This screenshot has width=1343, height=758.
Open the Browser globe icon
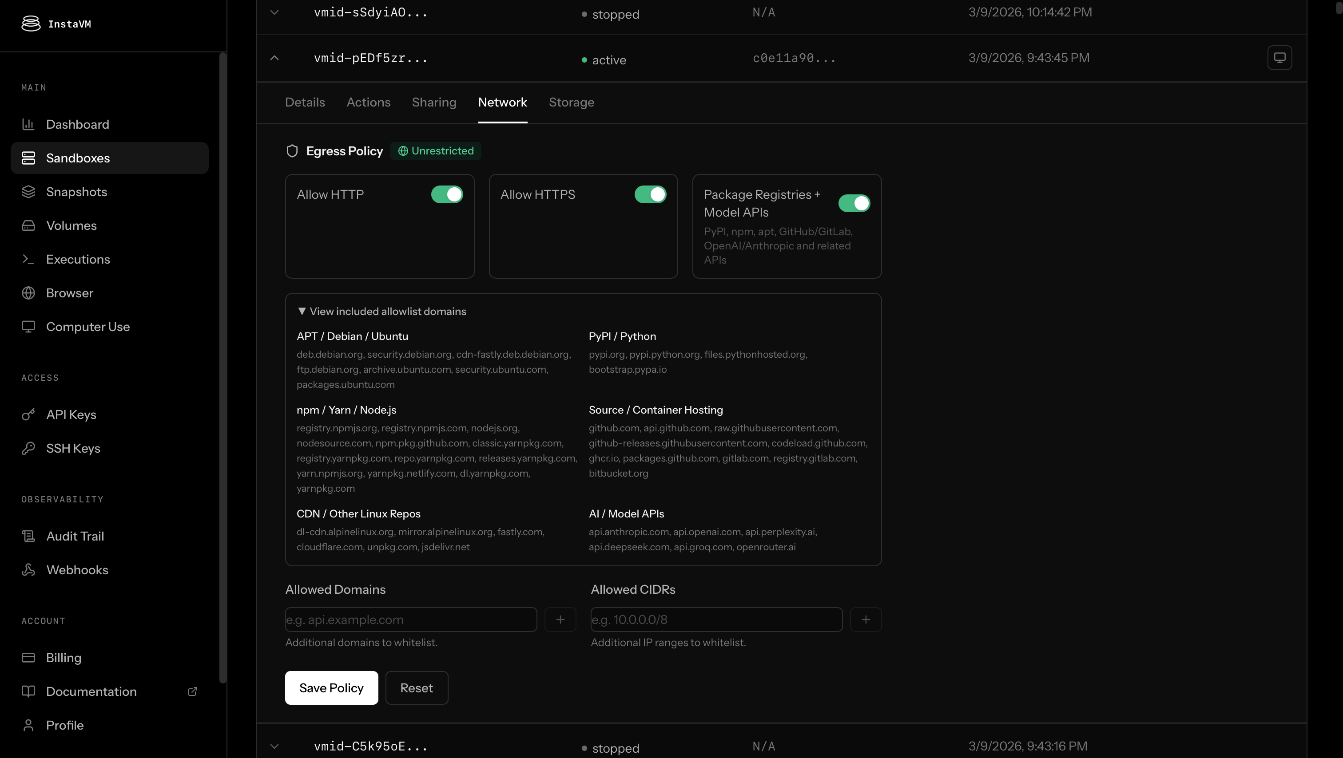coord(28,293)
